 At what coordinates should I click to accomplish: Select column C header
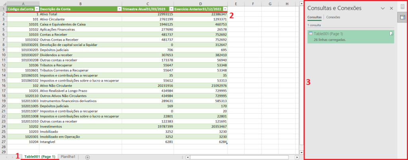tap(148, 4)
